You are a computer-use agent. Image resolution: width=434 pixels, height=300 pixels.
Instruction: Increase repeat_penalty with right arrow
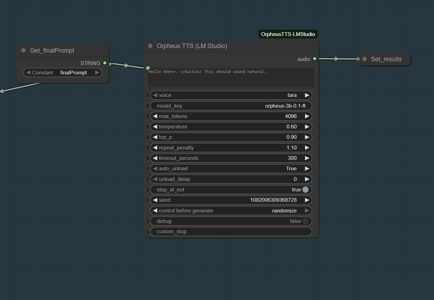pos(307,148)
